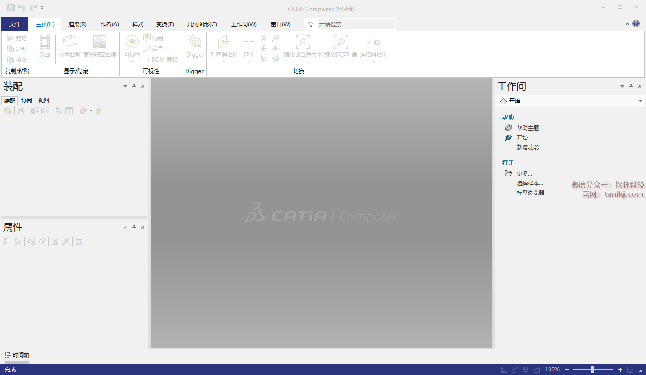Select the 高分辨率图像 icon
The height and width of the screenshot is (375, 646).
(x=100, y=43)
